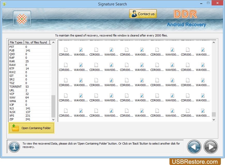Open Containing Folder of recovered files
The width and height of the screenshot is (225, 165).
[x=32, y=128]
